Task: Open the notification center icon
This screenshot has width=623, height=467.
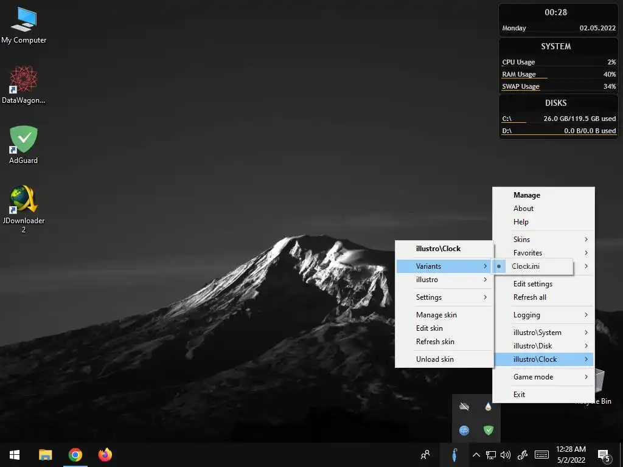Action: click(604, 456)
